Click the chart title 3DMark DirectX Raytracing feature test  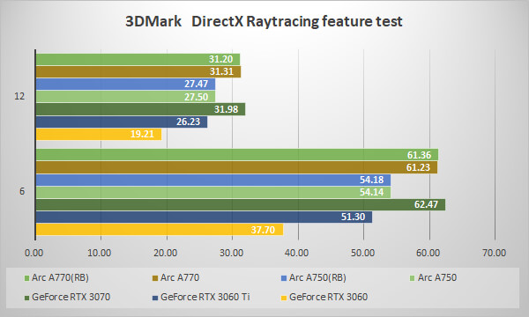pos(264,21)
